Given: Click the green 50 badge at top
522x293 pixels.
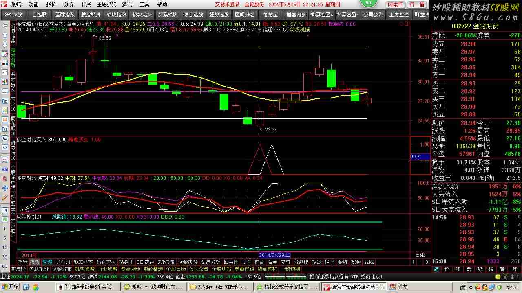Looking at the screenshot, I should (369, 3).
